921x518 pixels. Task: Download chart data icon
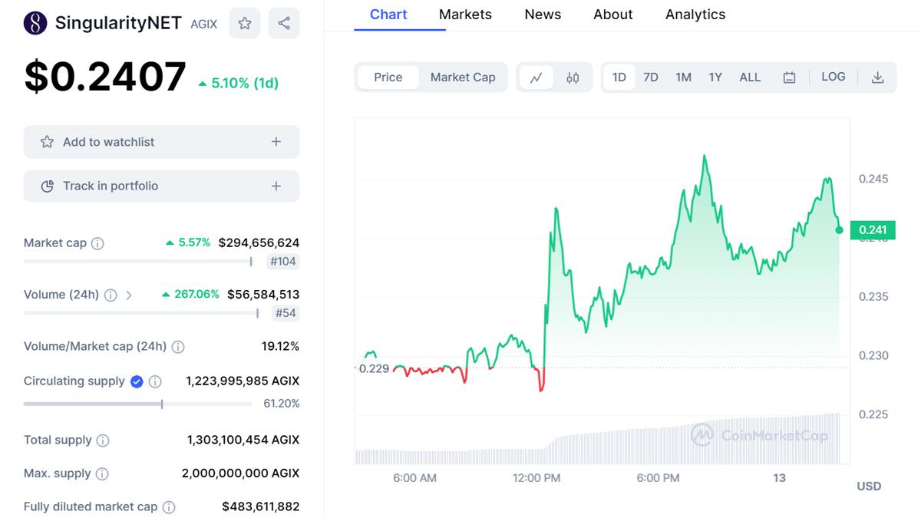point(878,78)
